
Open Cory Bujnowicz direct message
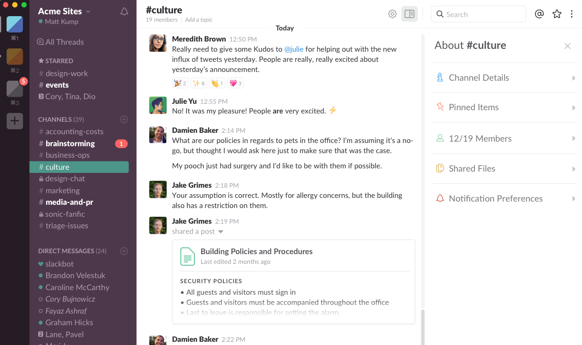click(66, 299)
